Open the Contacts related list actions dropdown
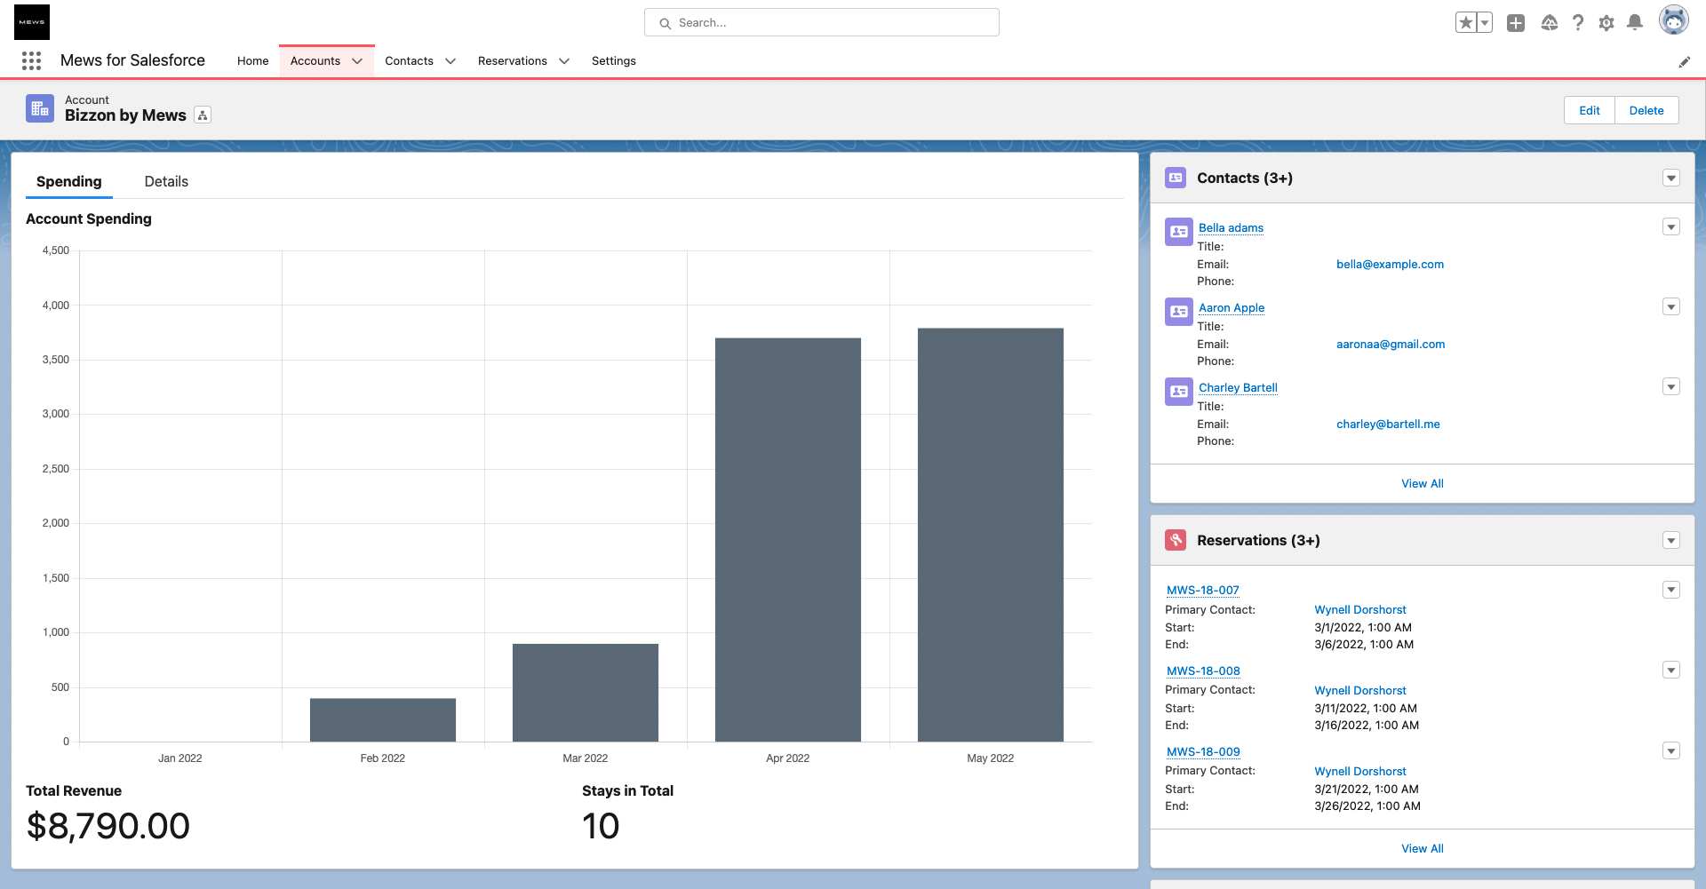Image resolution: width=1706 pixels, height=889 pixels. pos(1671,178)
